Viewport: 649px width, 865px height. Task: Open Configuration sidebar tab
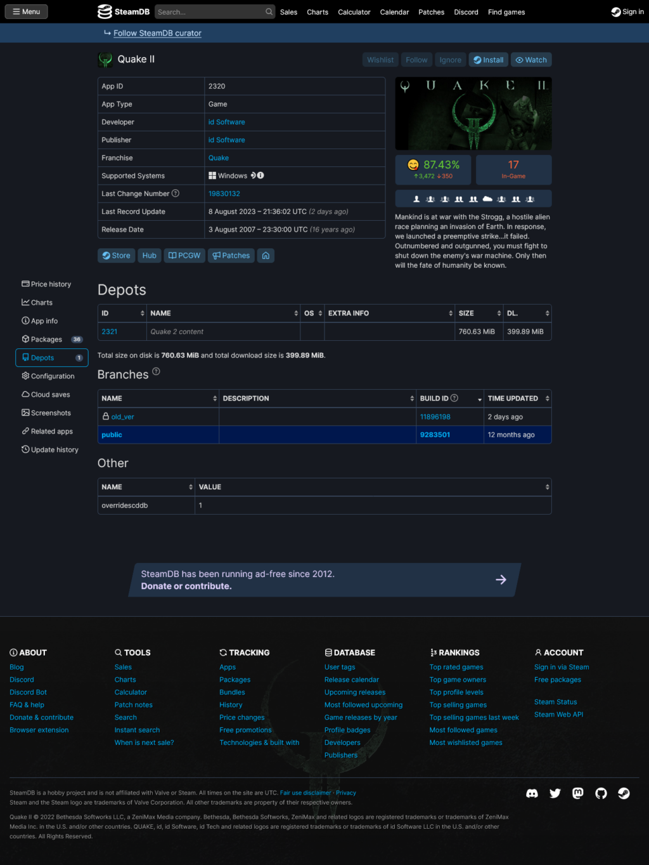pyautogui.click(x=51, y=376)
